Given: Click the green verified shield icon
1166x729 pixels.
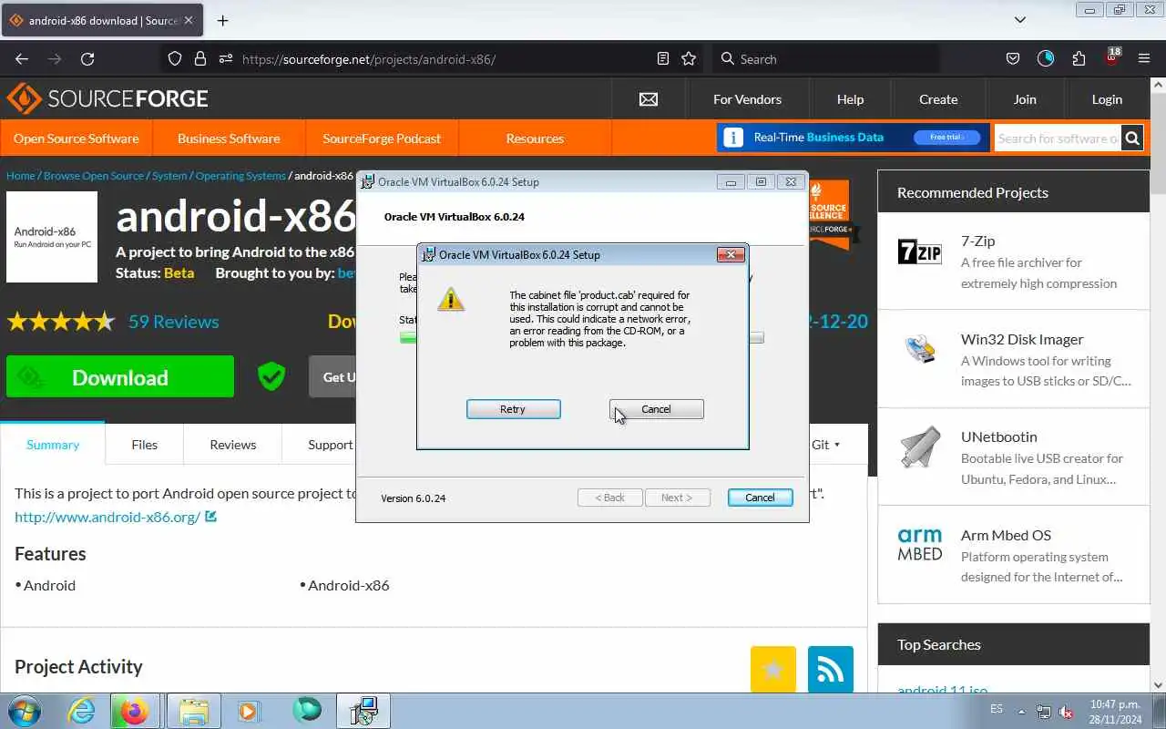Looking at the screenshot, I should 271,376.
